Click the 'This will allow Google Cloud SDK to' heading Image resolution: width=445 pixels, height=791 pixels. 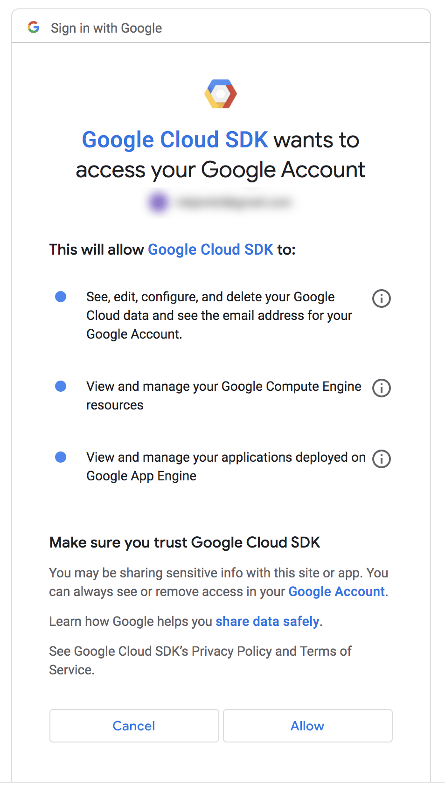coord(174,250)
